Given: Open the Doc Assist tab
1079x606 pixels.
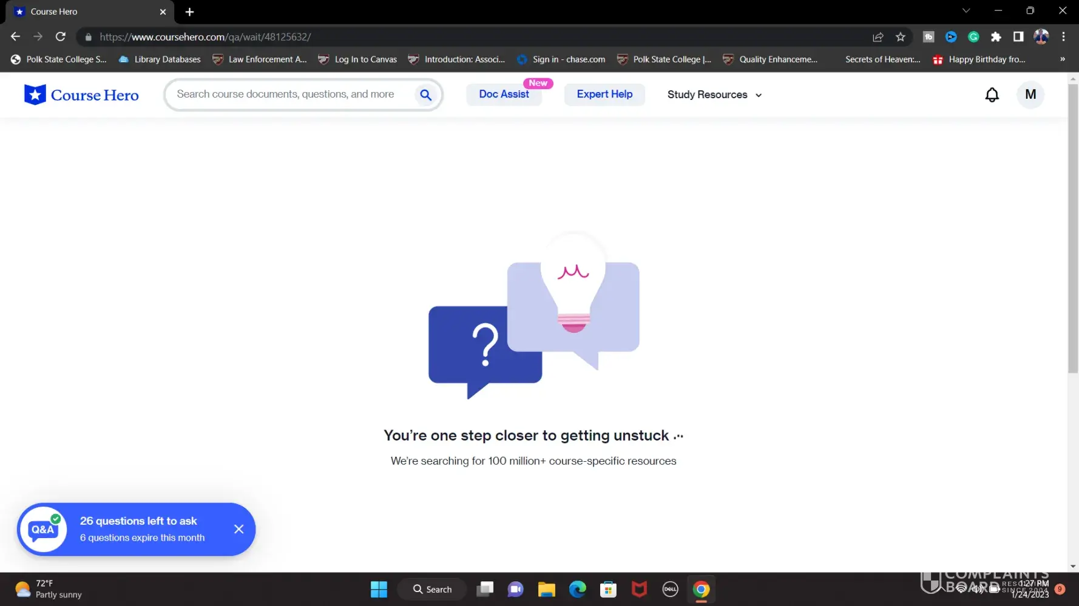Looking at the screenshot, I should click(504, 95).
